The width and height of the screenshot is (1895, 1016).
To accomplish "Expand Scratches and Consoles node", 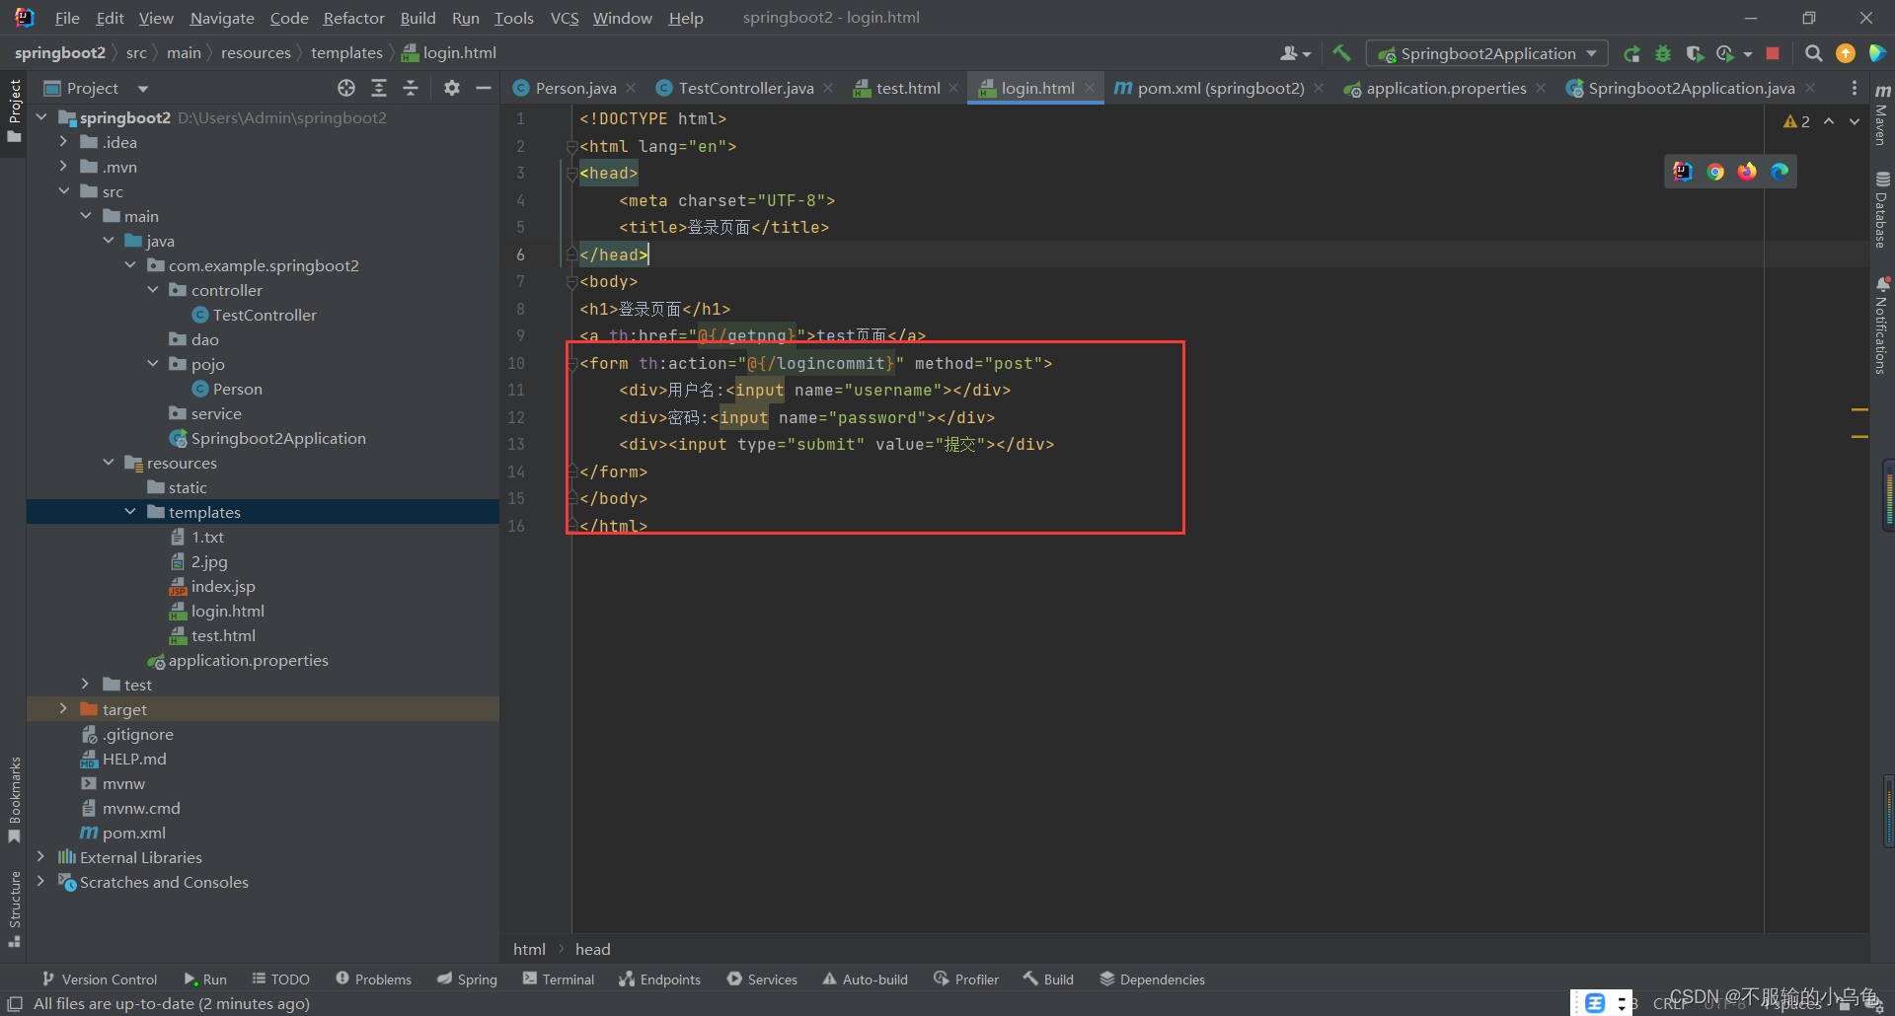I will [40, 882].
